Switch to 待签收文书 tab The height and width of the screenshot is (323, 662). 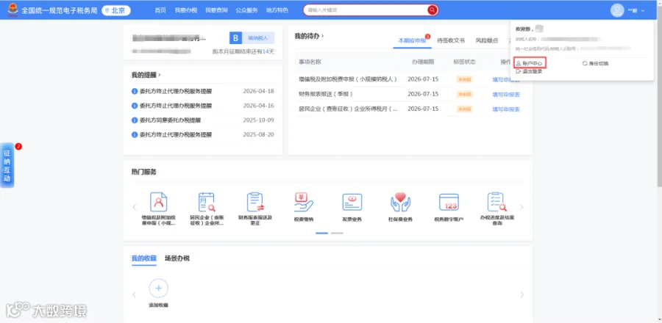coord(451,40)
